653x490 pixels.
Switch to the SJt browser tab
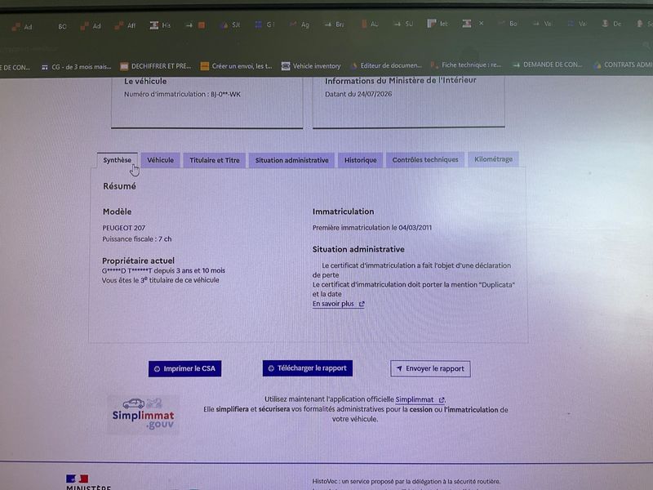(230, 25)
